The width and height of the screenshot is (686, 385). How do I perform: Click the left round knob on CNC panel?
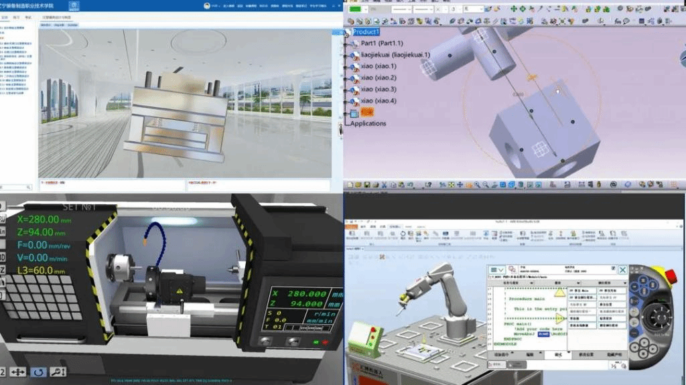266,341
